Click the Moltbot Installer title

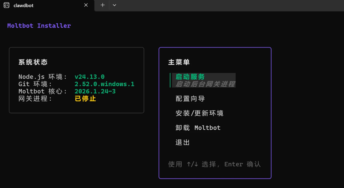[39, 26]
